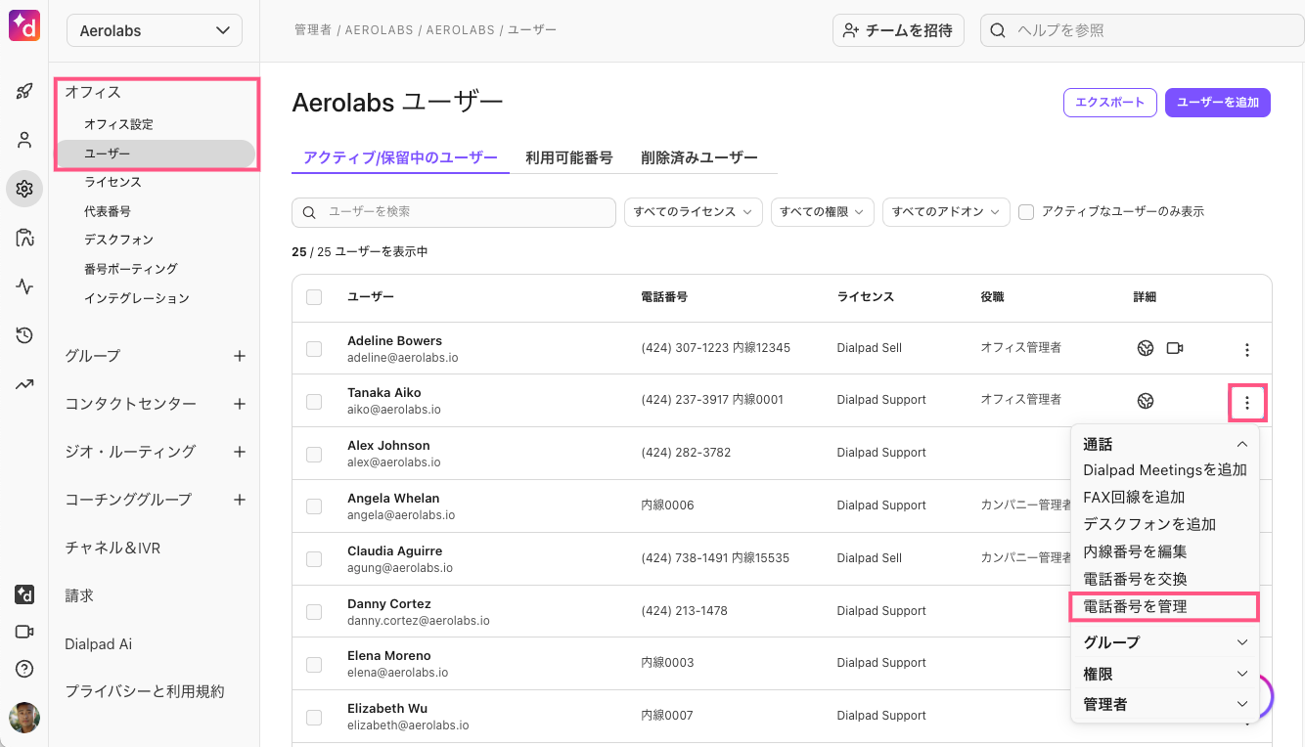Click the Dialpad logo icon
This screenshot has width=1305, height=747.
click(x=24, y=25)
